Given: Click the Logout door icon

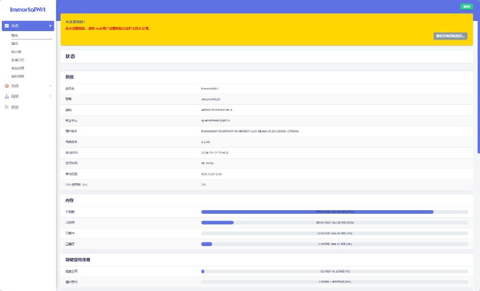Looking at the screenshot, I should [7, 107].
